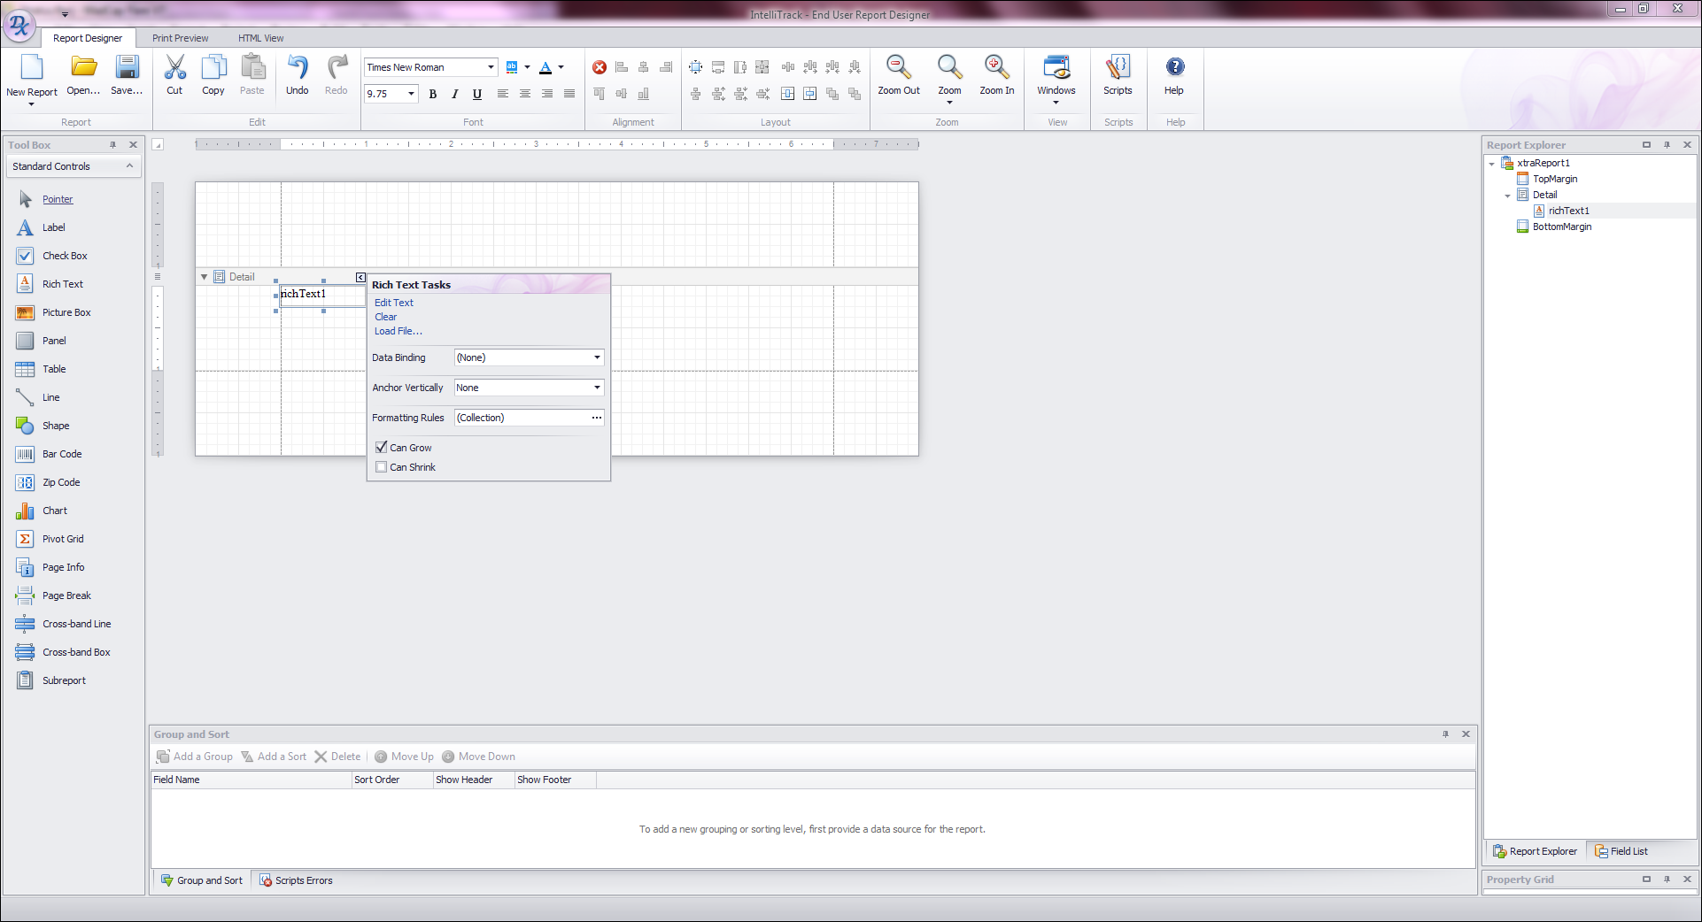Viewport: 1702px width, 922px height.
Task: Collapse the Standard Controls group
Action: (129, 166)
